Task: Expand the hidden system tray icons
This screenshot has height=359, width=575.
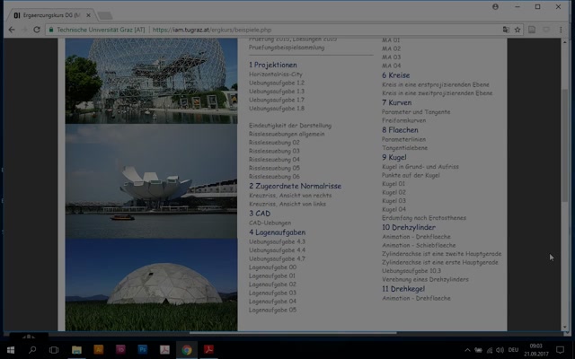Action: tap(466, 349)
